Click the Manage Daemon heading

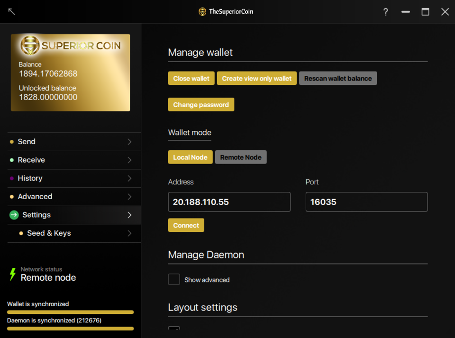click(x=206, y=255)
